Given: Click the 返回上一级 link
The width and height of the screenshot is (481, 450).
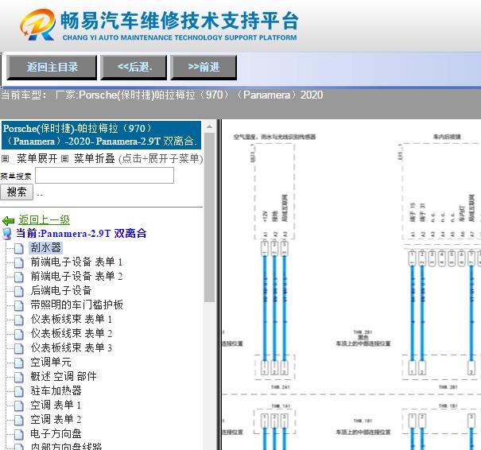Looking at the screenshot, I should pos(44,220).
